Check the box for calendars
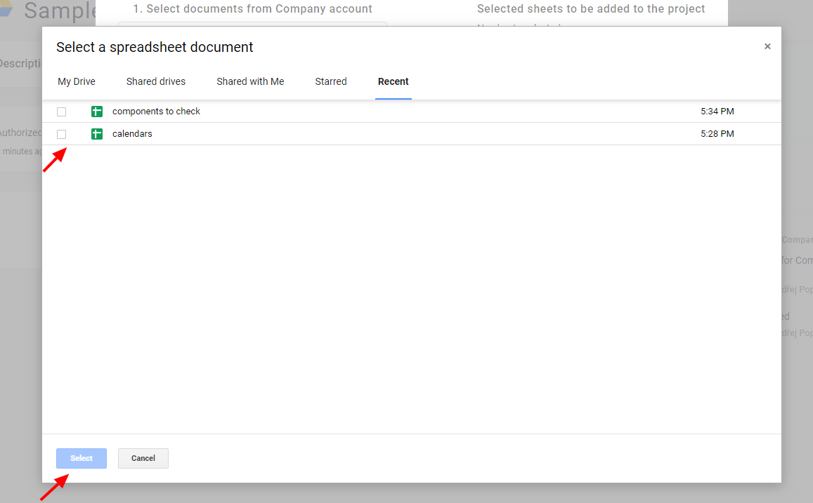813x503 pixels. [61, 135]
